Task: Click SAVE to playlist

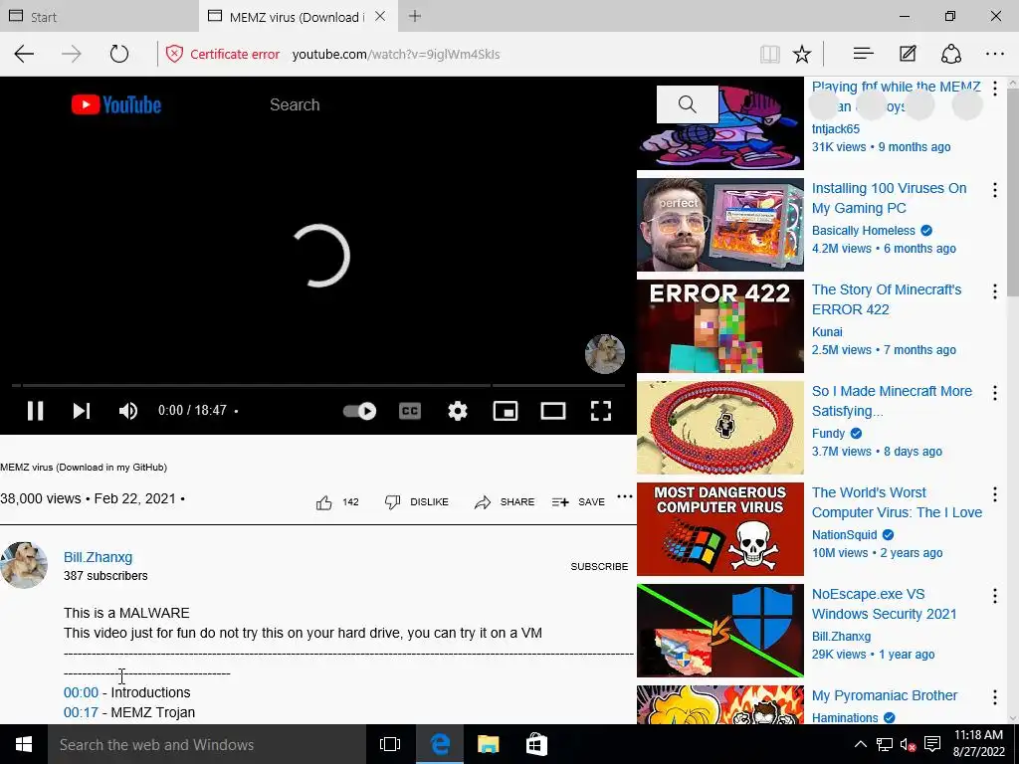Action: (578, 502)
